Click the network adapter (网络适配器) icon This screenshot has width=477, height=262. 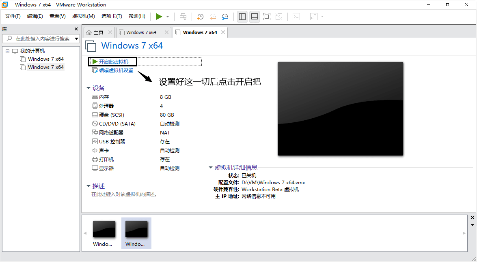(95, 133)
